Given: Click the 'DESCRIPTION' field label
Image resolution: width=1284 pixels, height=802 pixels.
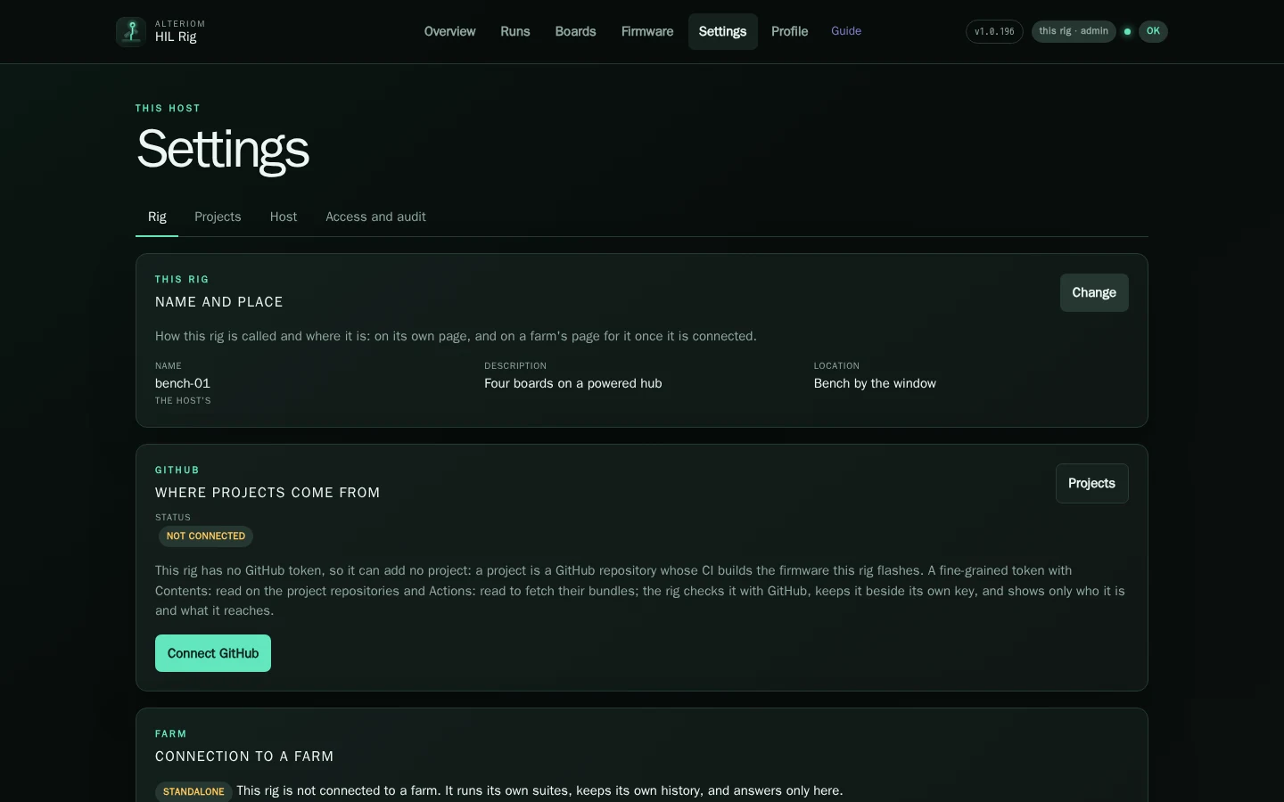Looking at the screenshot, I should (515, 366).
